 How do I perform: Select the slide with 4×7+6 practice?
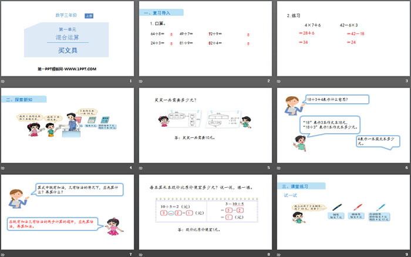point(343,39)
